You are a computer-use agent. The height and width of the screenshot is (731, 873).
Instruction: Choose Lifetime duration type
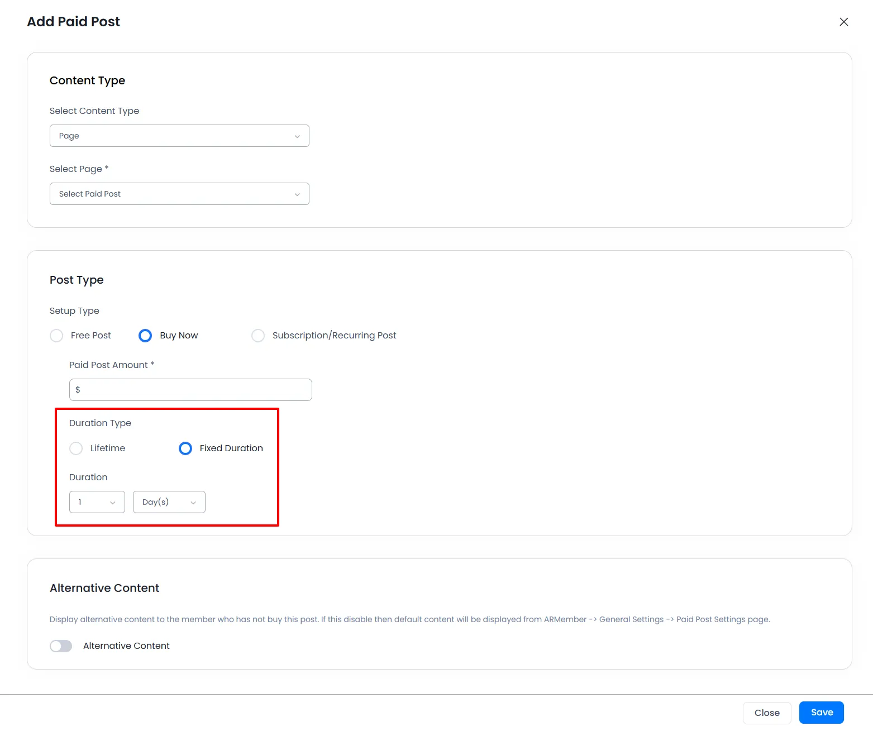pos(76,448)
